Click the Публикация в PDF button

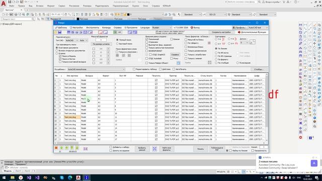pos(217,149)
